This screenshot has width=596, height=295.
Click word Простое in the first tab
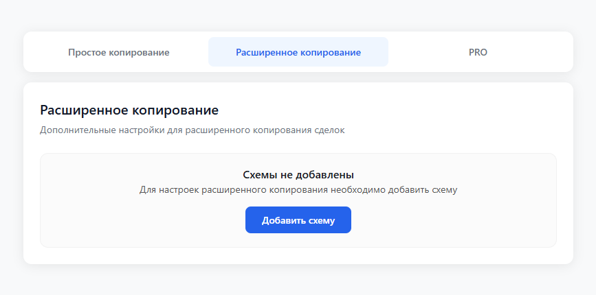pos(87,52)
